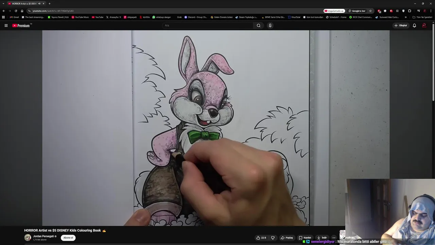This screenshot has height=245, width=435.
Task: Click the red ad-blocker extension with badge
Action: click(x=379, y=11)
